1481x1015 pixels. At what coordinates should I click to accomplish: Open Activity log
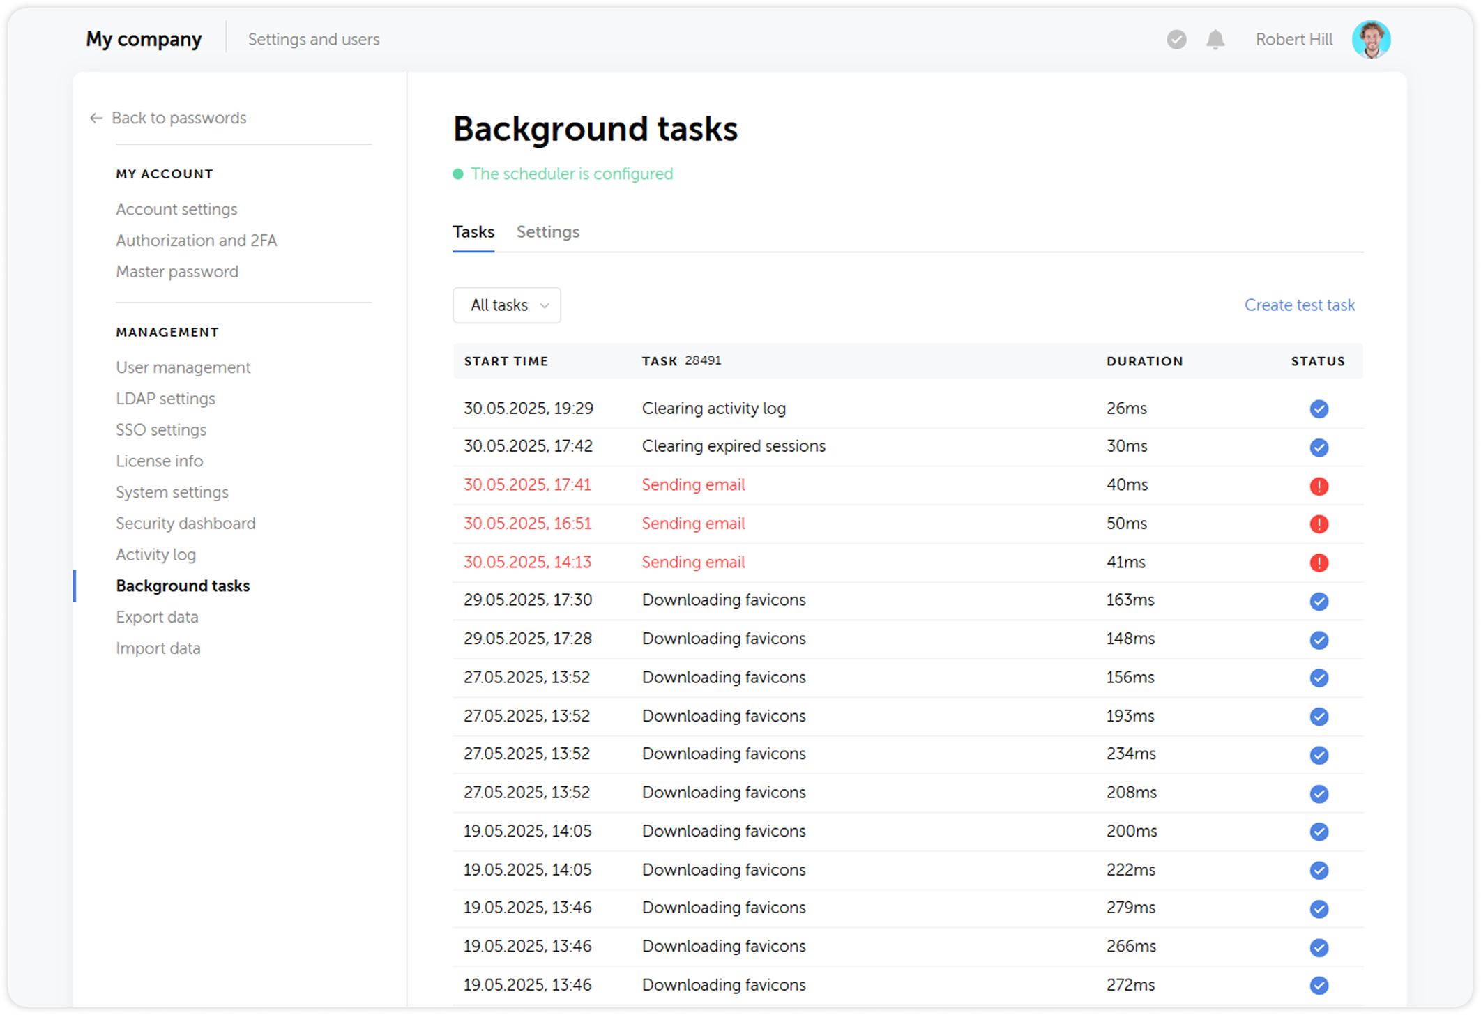[156, 555]
